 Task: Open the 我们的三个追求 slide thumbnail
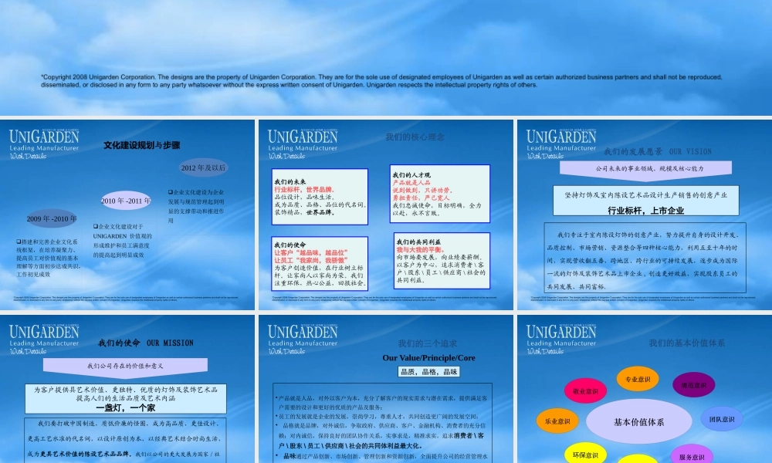(386, 389)
